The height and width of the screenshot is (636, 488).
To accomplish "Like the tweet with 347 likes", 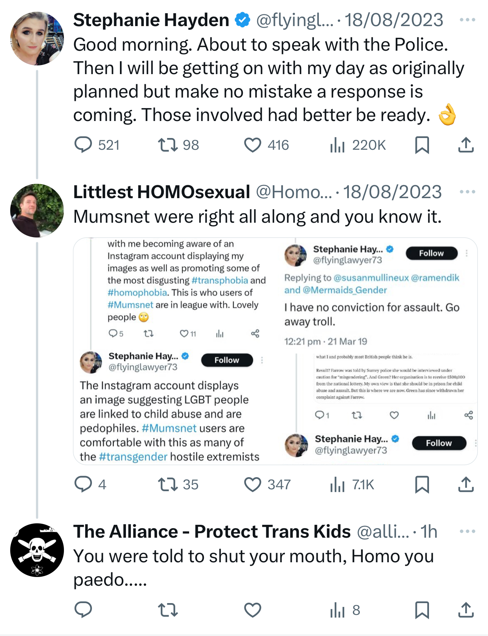I will pyautogui.click(x=253, y=484).
